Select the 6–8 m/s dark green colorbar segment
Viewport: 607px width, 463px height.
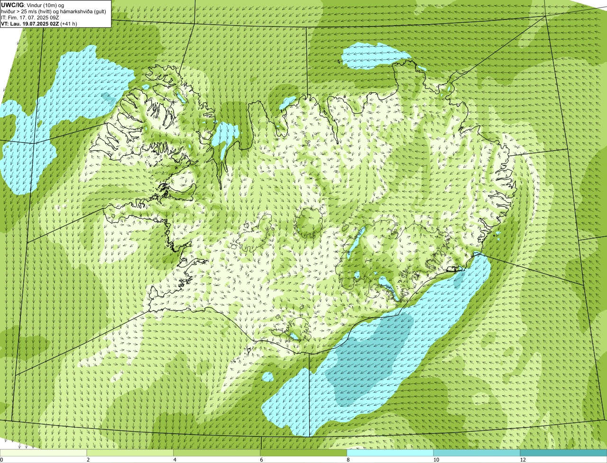tap(303, 453)
